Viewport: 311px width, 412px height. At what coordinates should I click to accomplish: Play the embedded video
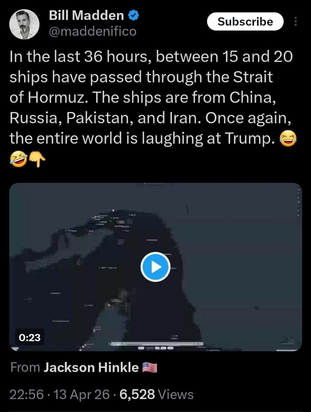click(x=155, y=267)
